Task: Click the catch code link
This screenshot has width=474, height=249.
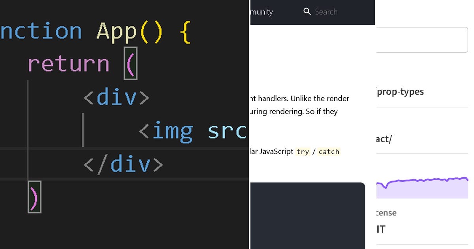Action: pyautogui.click(x=329, y=151)
